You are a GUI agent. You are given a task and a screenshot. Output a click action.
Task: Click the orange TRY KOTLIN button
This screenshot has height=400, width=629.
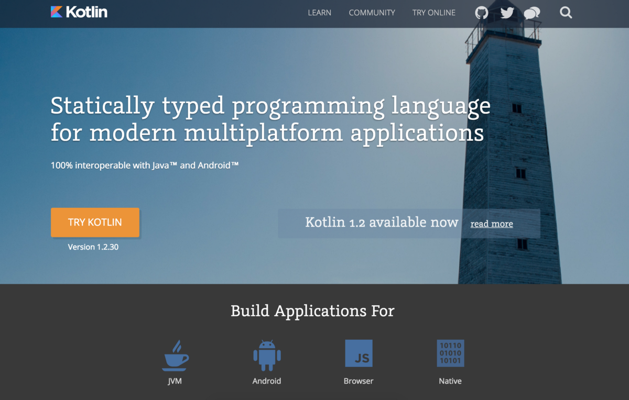click(95, 223)
